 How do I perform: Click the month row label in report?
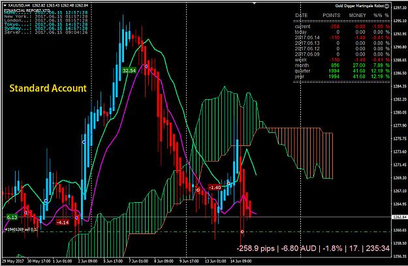[x=302, y=65]
